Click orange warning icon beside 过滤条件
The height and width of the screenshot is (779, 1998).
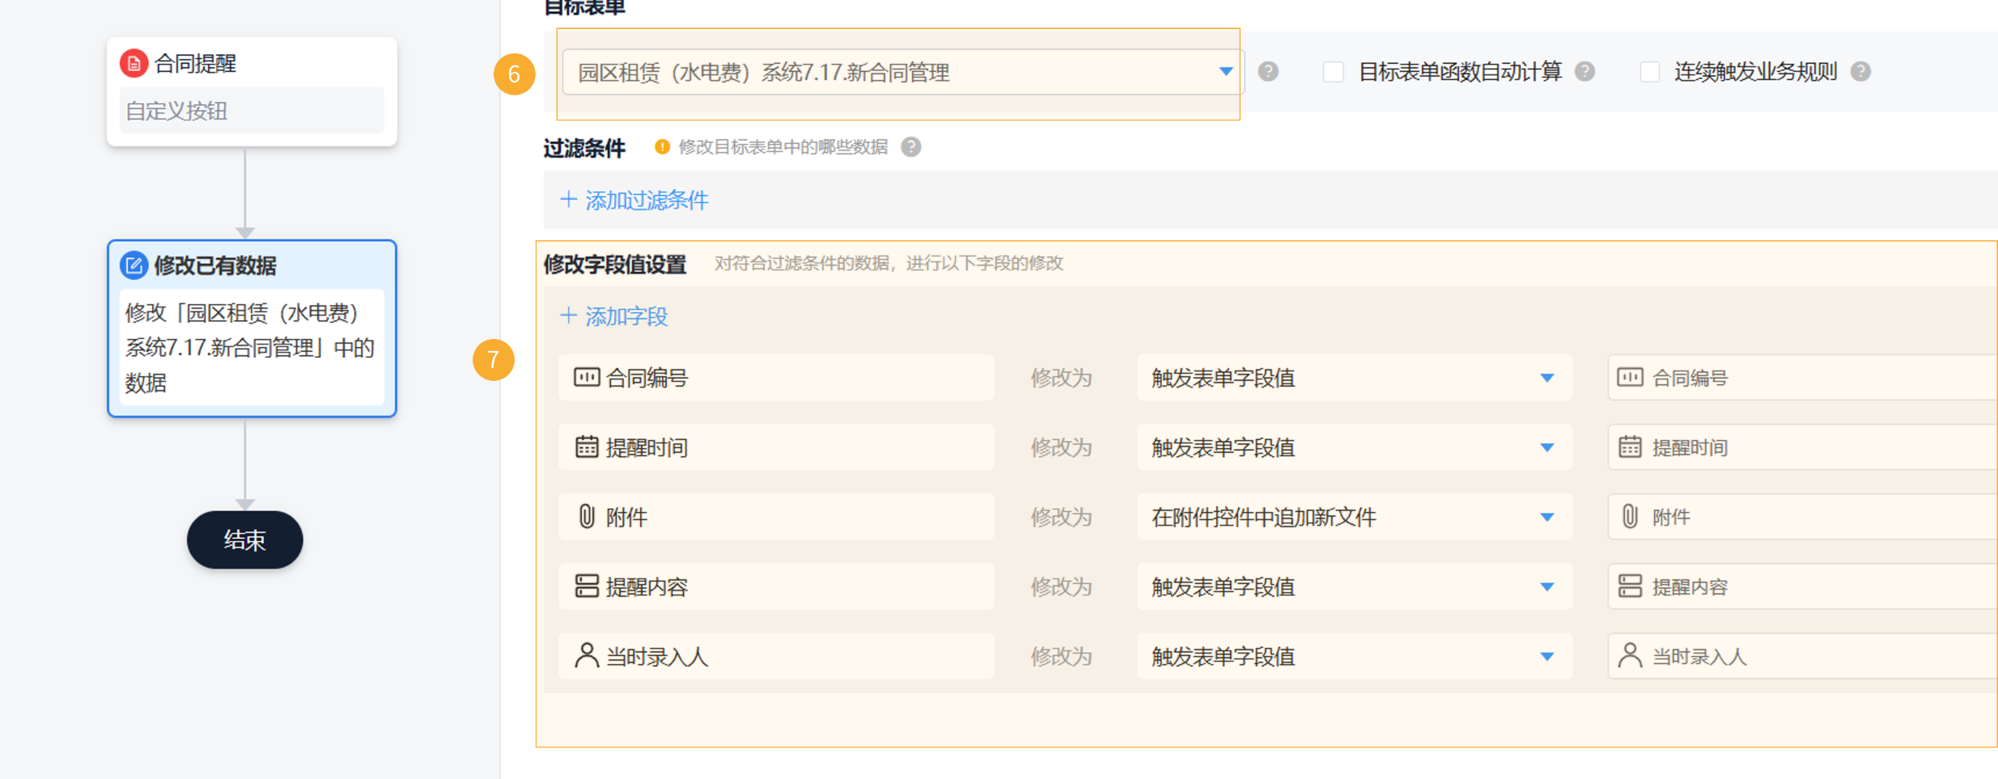point(662,147)
